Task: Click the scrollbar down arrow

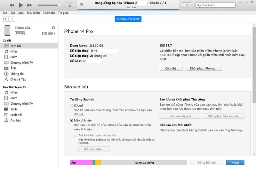Action: (x=254, y=154)
